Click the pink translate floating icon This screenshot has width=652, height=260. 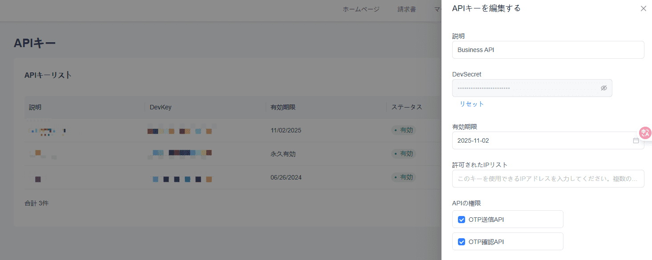click(645, 132)
